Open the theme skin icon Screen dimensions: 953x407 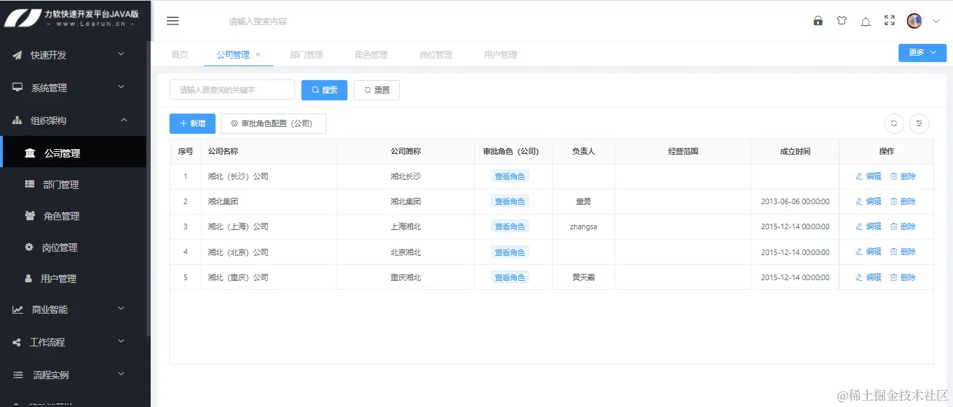click(841, 21)
